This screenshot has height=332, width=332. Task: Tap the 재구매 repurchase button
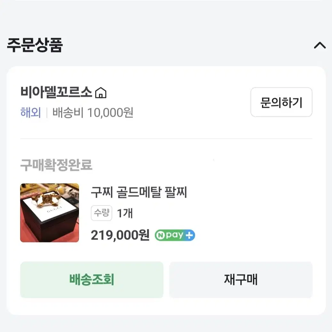click(x=241, y=280)
